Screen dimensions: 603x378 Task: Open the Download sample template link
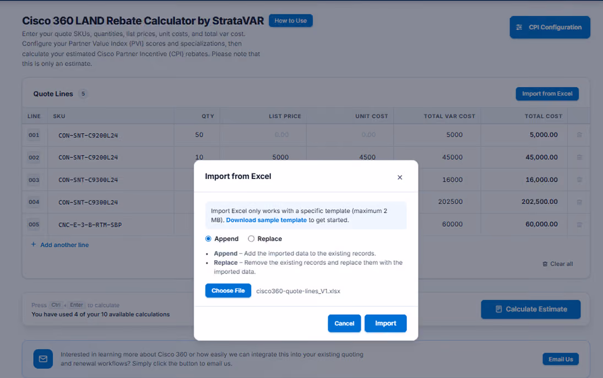266,220
